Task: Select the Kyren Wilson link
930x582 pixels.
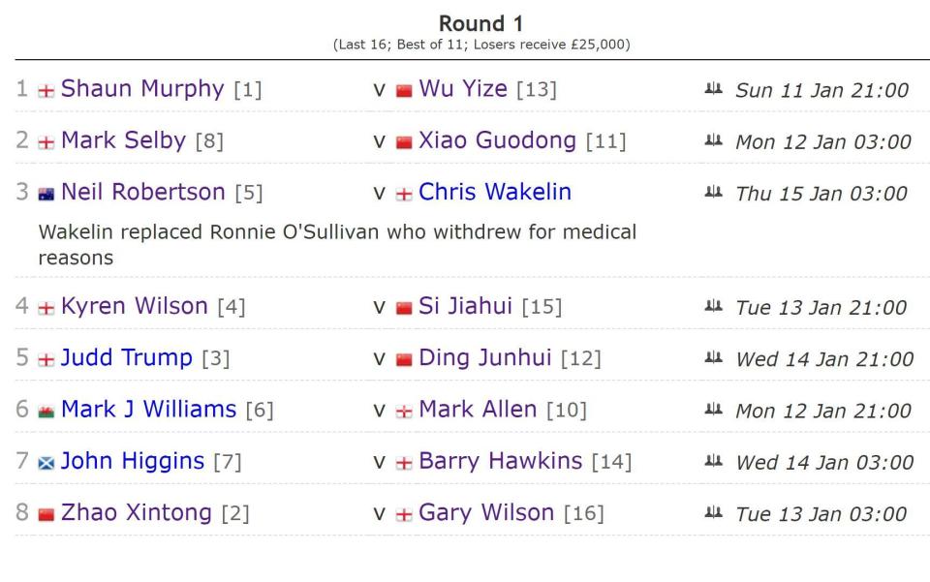Action: (x=134, y=306)
